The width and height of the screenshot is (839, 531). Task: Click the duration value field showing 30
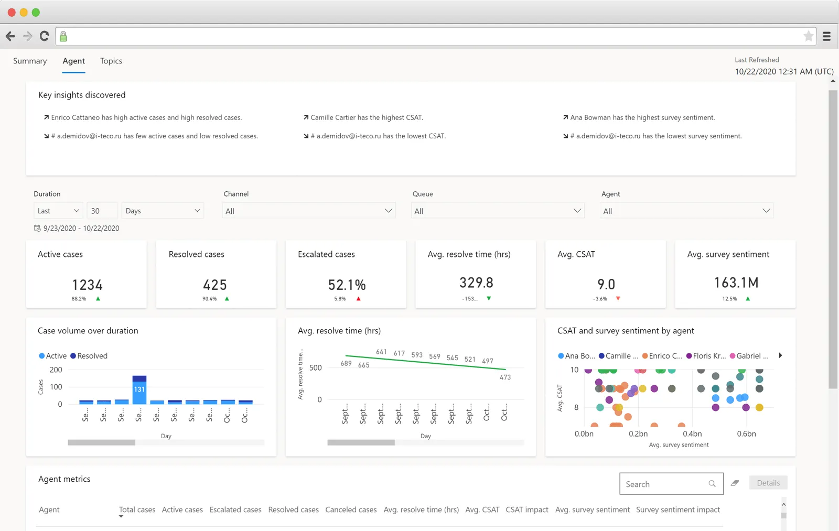(x=102, y=211)
